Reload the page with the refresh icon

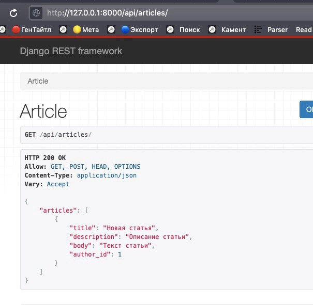[13, 13]
